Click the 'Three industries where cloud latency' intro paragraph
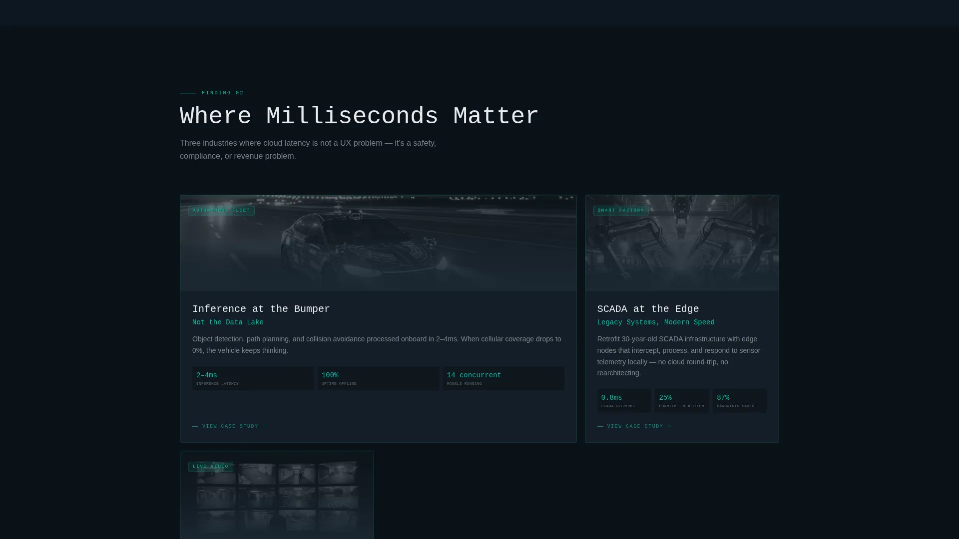959x539 pixels. point(308,149)
